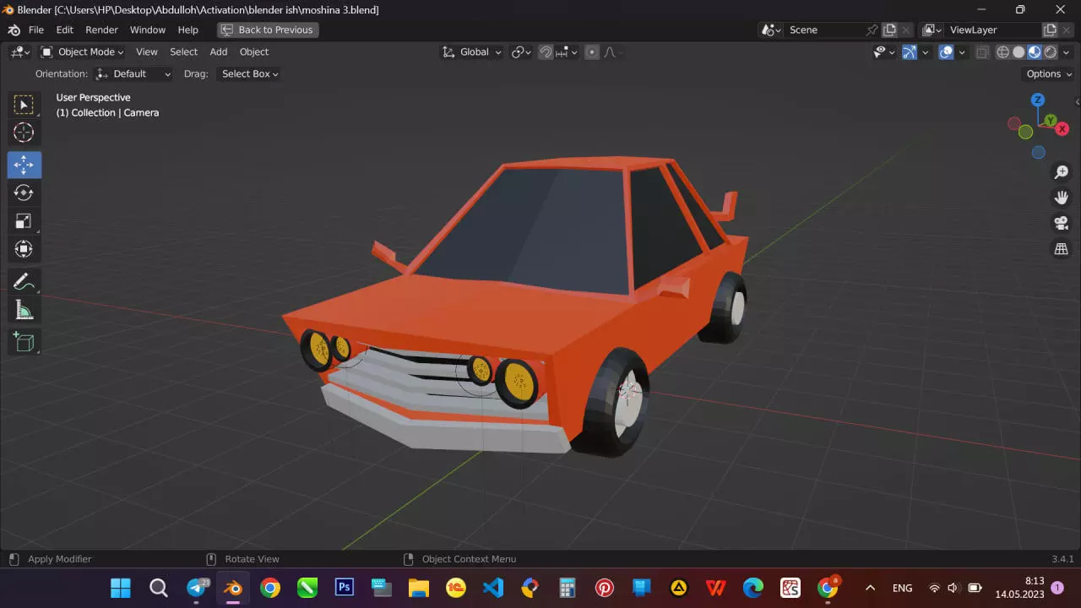Toggle viewport overlays
The height and width of the screenshot is (608, 1081).
947,52
